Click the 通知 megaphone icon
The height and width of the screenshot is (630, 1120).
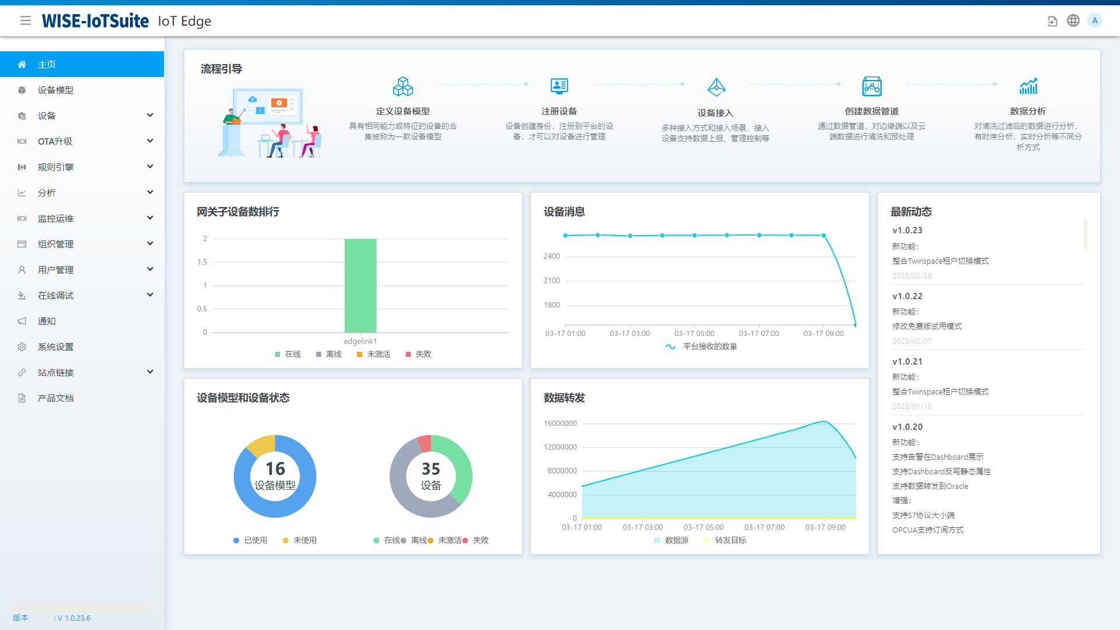click(22, 321)
